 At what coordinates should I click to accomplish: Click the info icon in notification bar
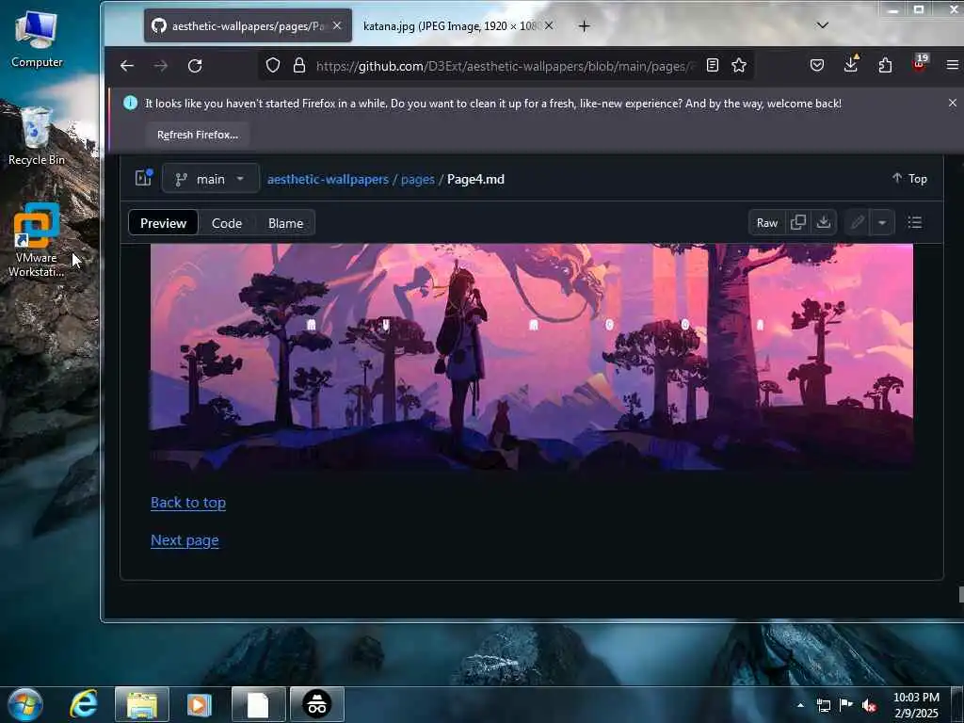tap(130, 103)
